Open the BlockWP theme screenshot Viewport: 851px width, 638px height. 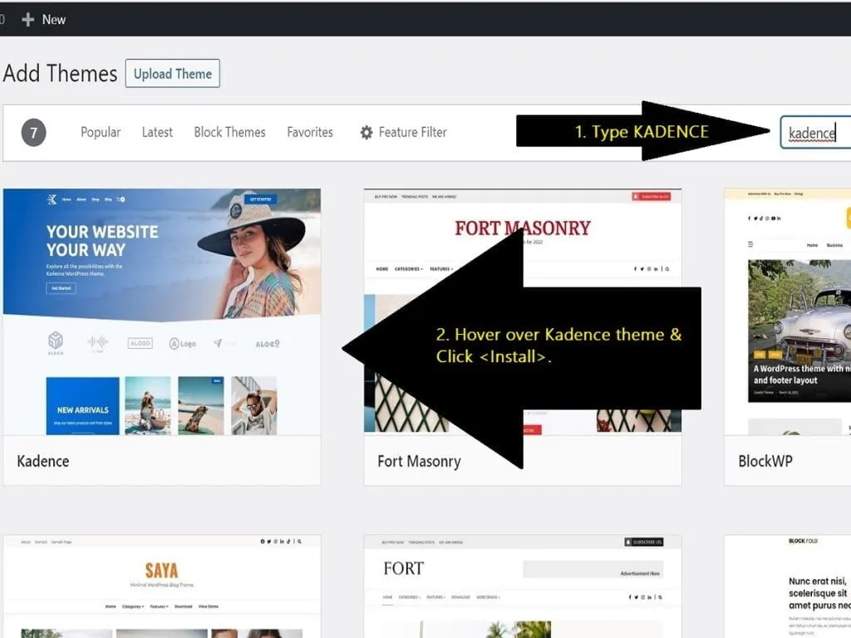pyautogui.click(x=788, y=312)
